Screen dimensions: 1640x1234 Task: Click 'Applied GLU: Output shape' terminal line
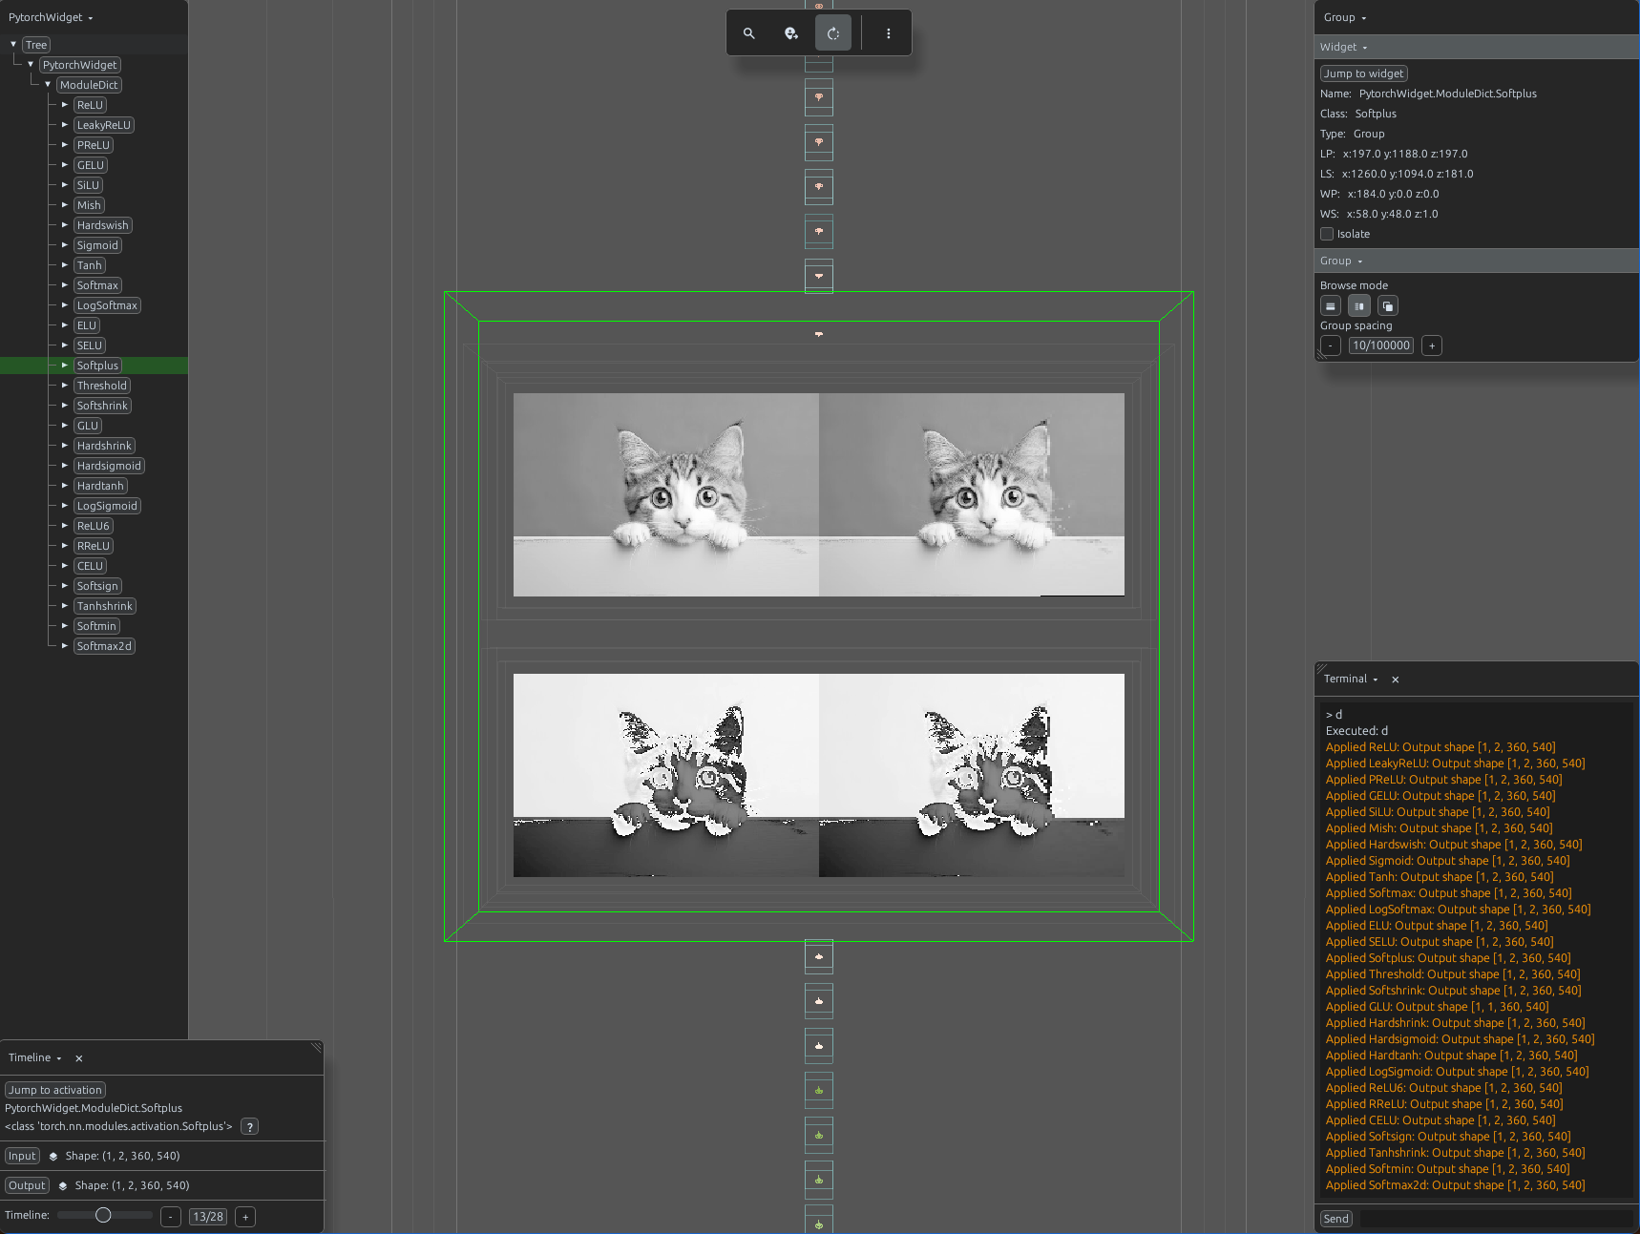[x=1437, y=1007]
